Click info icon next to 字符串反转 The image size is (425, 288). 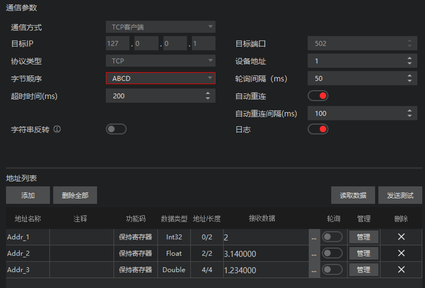tap(57, 130)
